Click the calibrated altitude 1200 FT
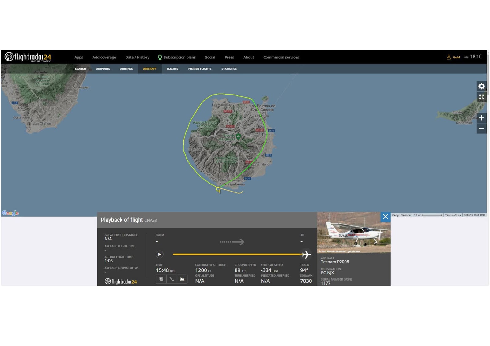490x346 pixels. pos(203,270)
